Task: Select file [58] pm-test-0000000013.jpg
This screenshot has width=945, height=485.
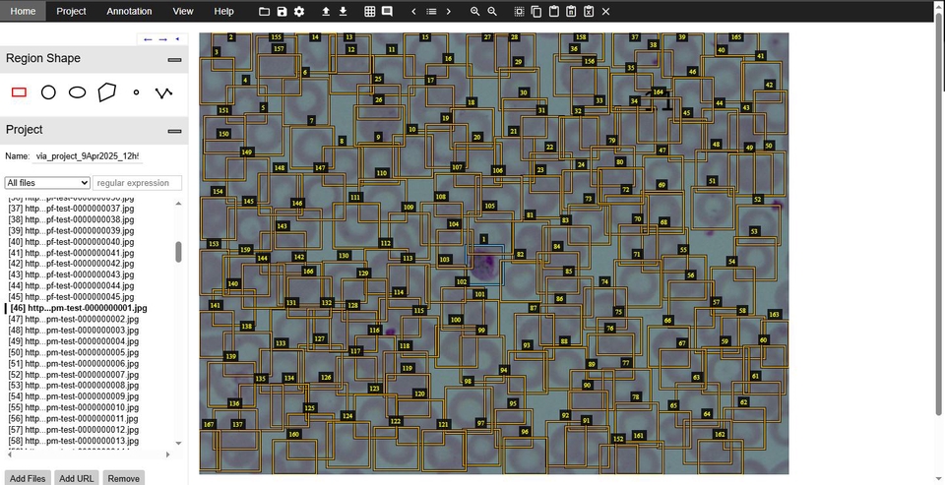Action: 74,441
